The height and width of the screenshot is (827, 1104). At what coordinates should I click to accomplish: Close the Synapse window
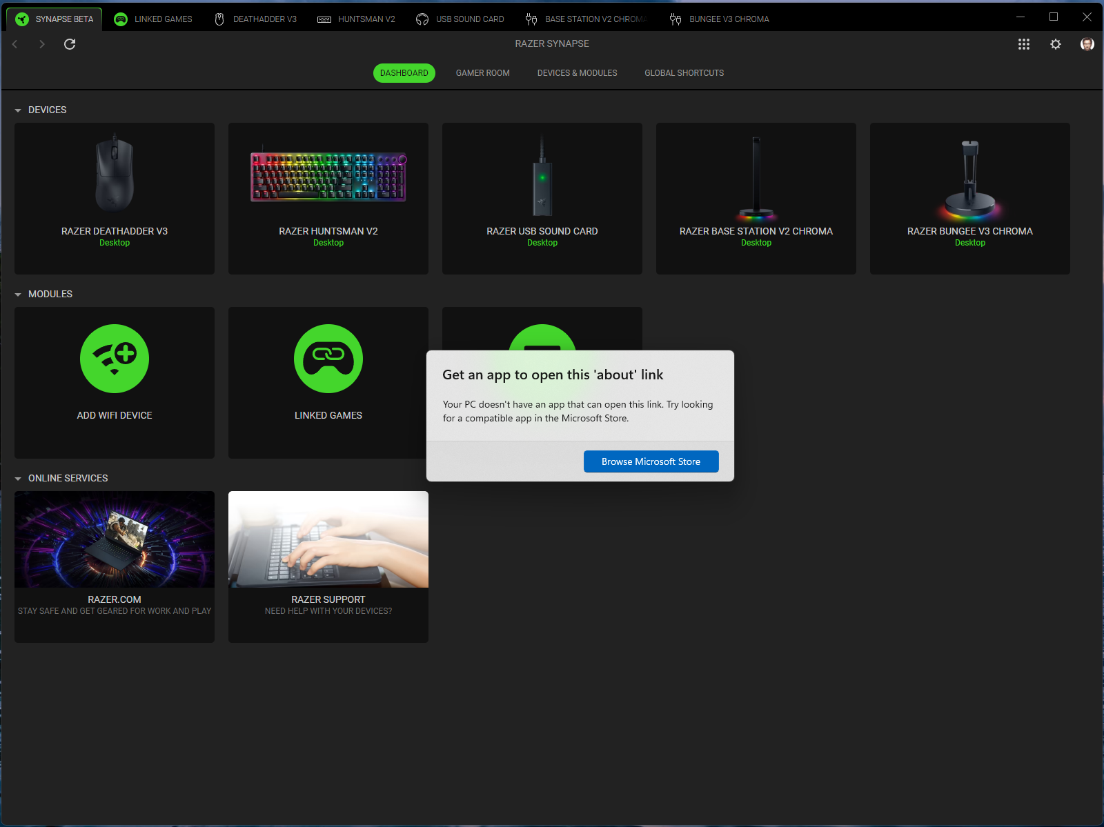1087,17
